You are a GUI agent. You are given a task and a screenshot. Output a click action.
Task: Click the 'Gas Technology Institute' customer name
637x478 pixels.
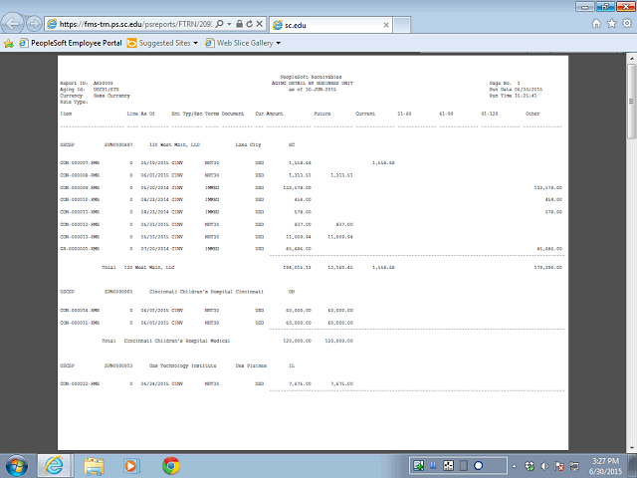click(183, 365)
